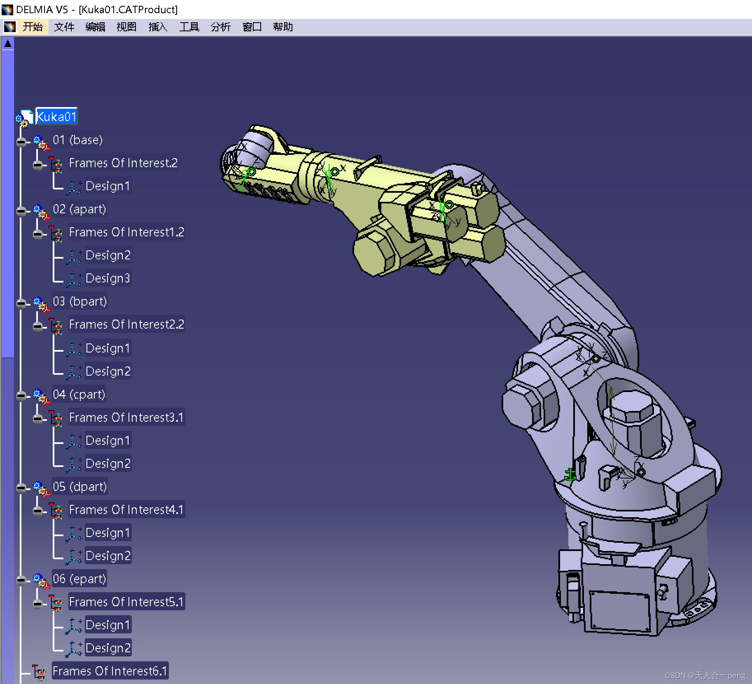Collapse Frames Of Interest2.2 branch

[x=38, y=326]
